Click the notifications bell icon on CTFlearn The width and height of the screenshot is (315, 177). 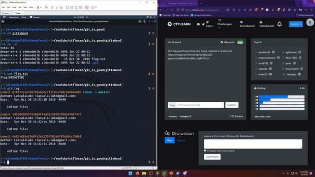point(280,24)
